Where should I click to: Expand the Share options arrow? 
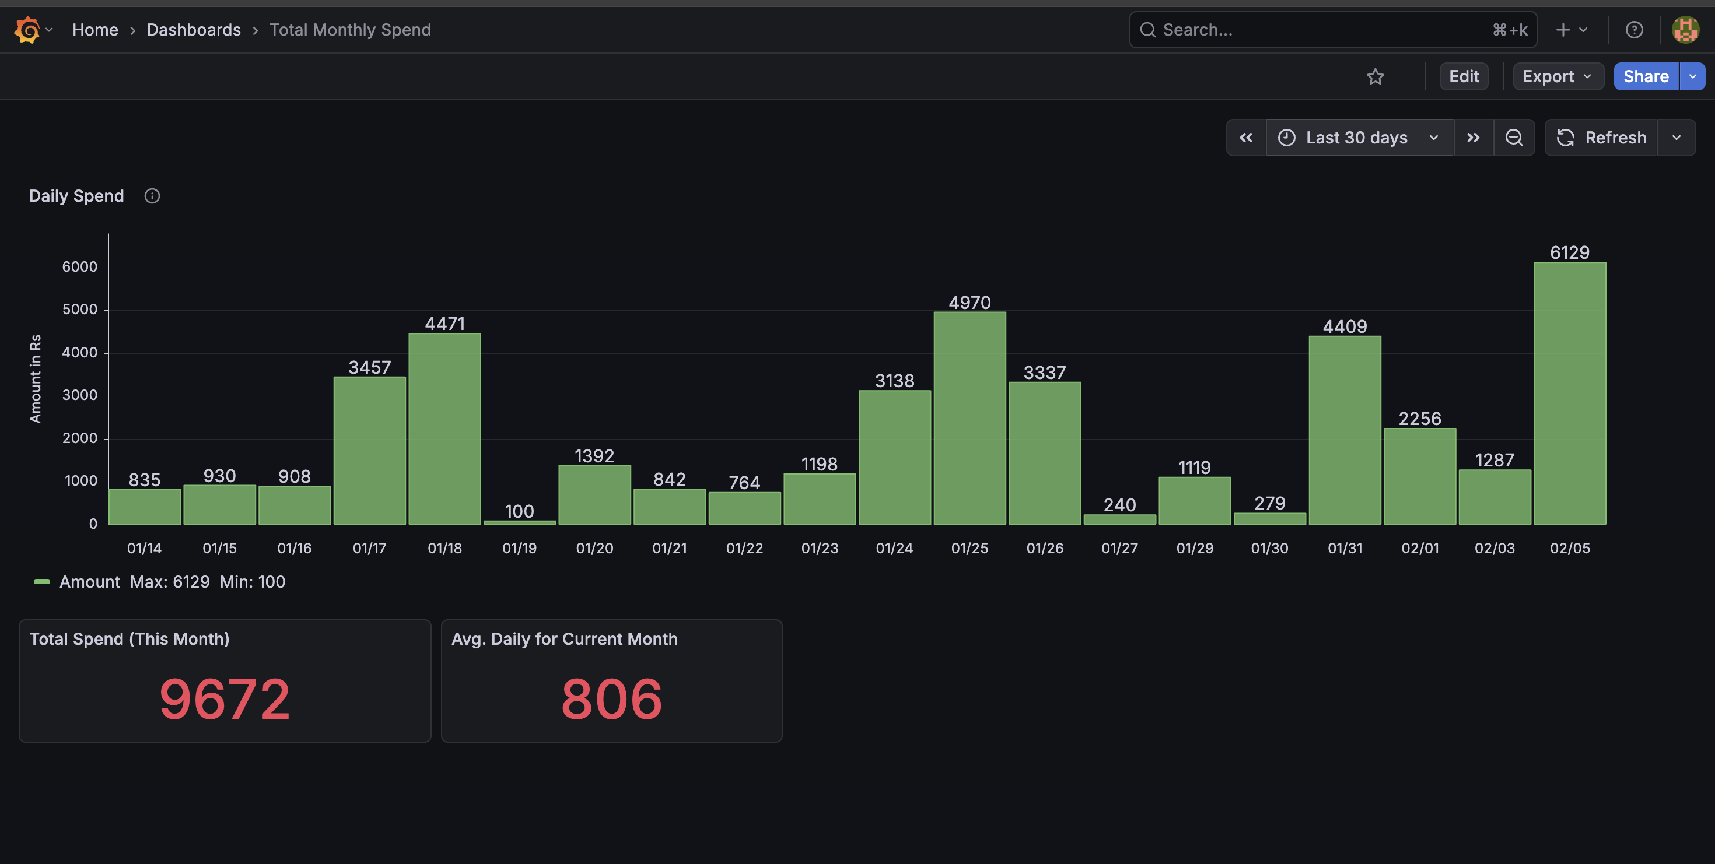pos(1692,76)
